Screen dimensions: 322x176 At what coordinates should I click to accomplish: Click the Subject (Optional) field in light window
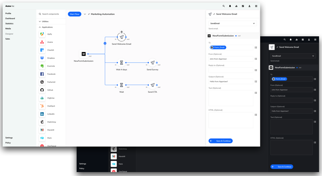(x=231, y=81)
